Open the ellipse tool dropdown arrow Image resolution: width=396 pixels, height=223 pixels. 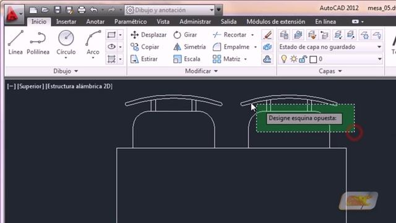[x=120, y=47]
